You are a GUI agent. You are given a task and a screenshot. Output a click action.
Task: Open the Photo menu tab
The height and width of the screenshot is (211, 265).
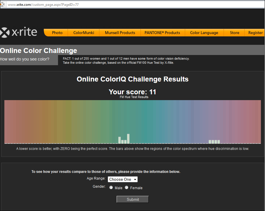click(57, 33)
